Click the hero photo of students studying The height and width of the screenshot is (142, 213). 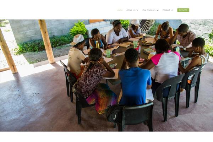[x=106, y=75]
